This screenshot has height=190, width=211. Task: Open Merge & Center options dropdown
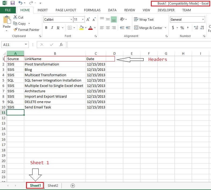(166, 28)
